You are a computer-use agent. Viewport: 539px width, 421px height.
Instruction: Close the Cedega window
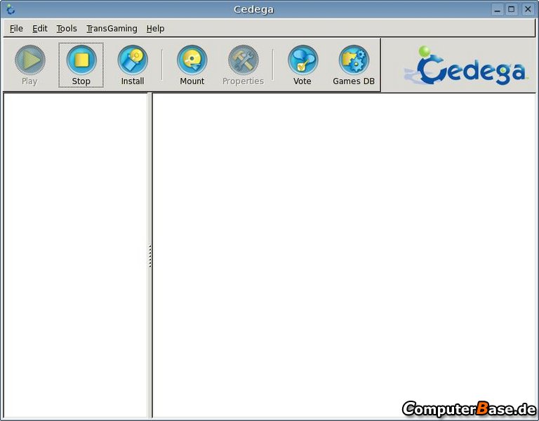coord(527,9)
